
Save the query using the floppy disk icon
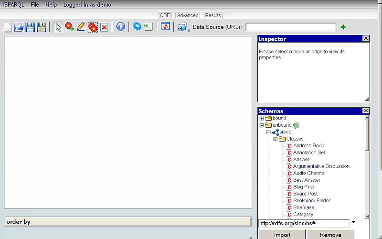coord(30,27)
